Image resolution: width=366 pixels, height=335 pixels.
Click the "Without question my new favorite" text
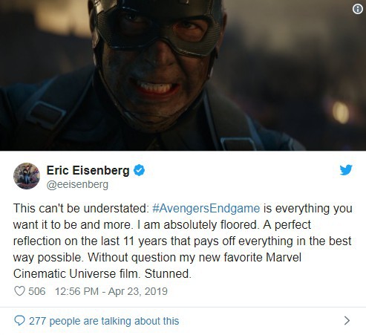click(175, 258)
